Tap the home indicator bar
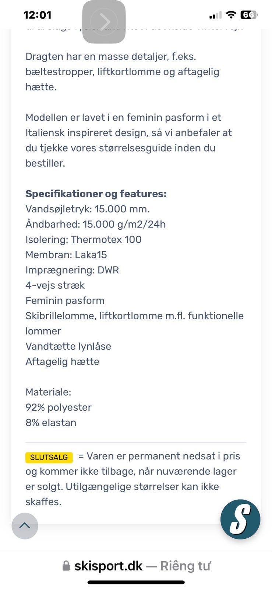The image size is (272, 590). (136, 582)
